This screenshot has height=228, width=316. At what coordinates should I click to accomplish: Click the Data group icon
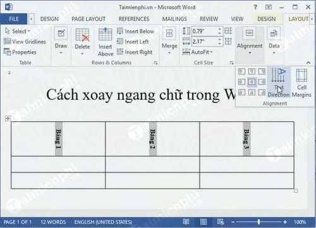(x=274, y=33)
